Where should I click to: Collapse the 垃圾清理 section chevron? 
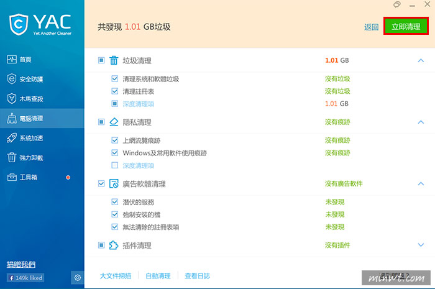click(x=421, y=60)
